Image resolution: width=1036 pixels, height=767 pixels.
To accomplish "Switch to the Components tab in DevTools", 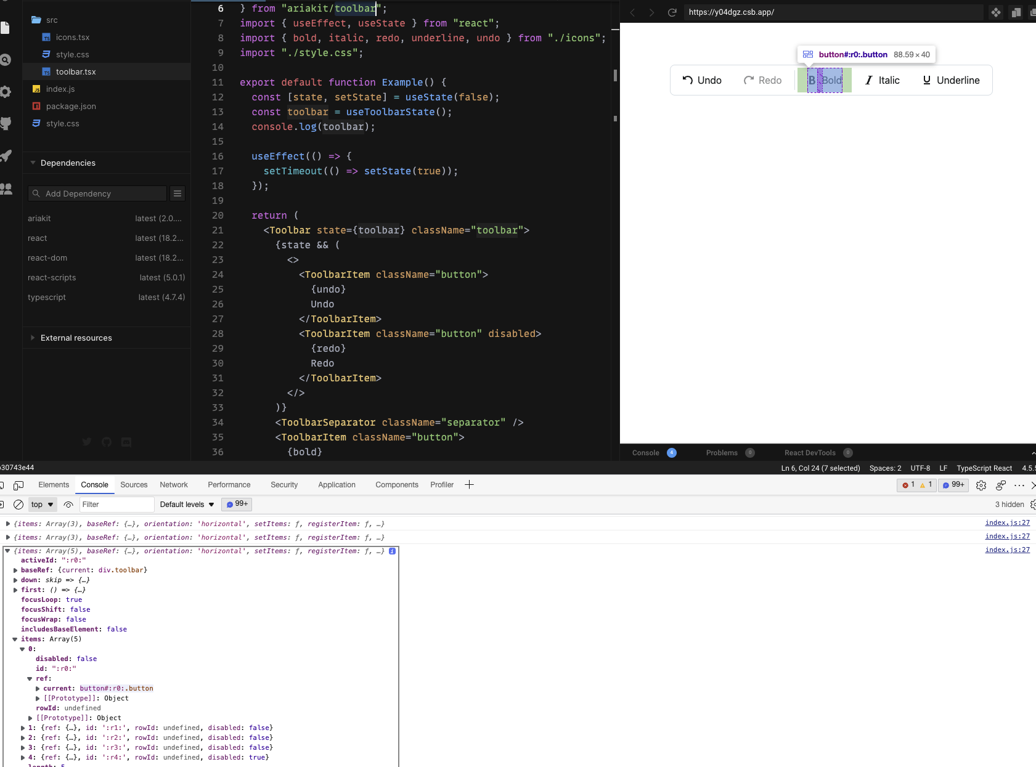I will click(396, 485).
